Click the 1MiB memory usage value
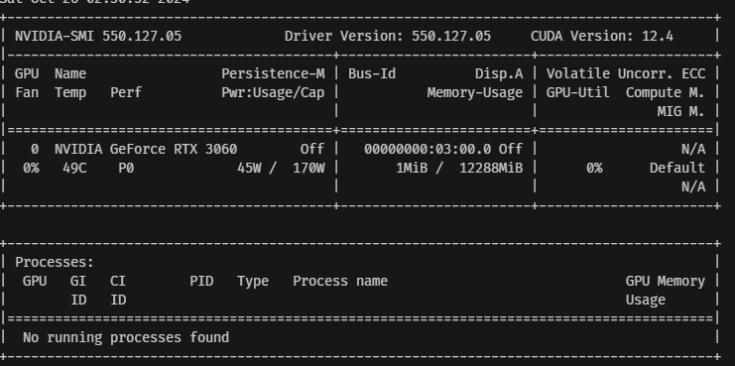This screenshot has height=366, width=735. point(412,168)
